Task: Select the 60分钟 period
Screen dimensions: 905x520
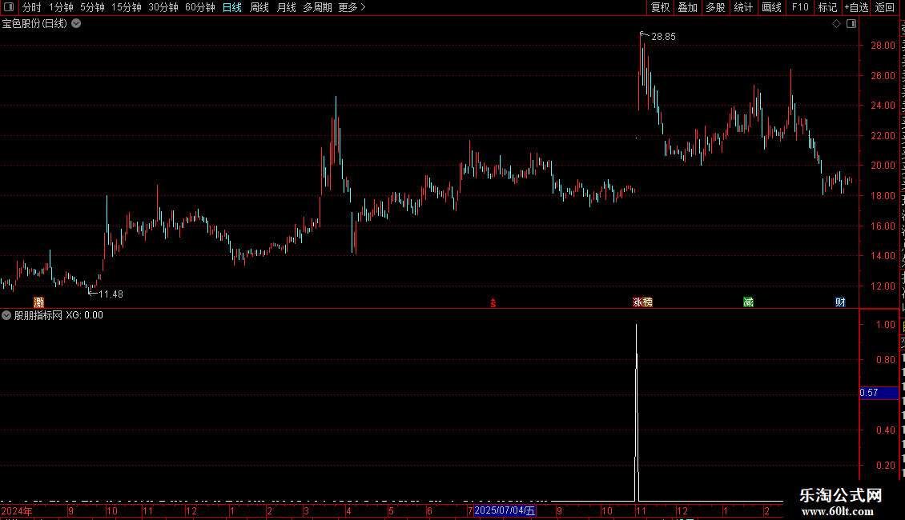Action: point(200,7)
